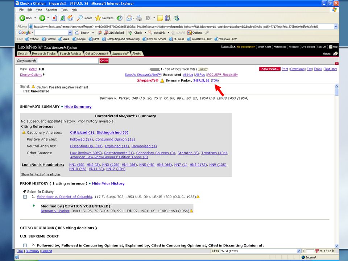
Task: Click the printer icon in IE toolbar
Action: point(139,18)
